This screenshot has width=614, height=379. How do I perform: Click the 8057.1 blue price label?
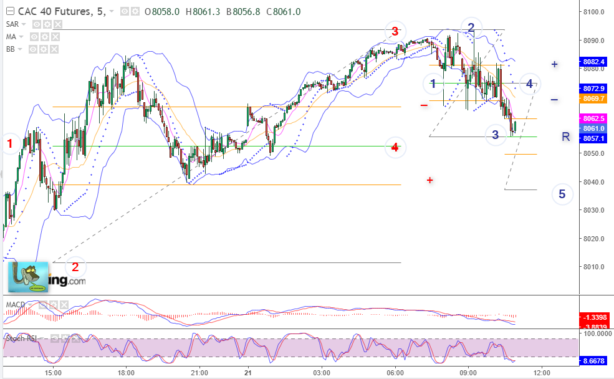(x=593, y=138)
